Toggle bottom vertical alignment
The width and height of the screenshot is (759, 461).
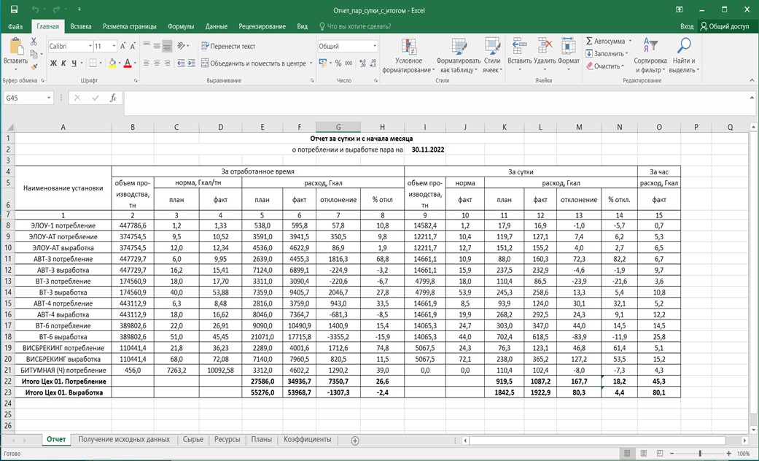point(167,46)
